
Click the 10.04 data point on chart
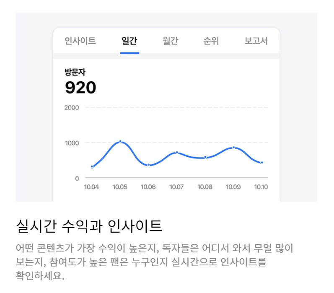[x=92, y=167]
